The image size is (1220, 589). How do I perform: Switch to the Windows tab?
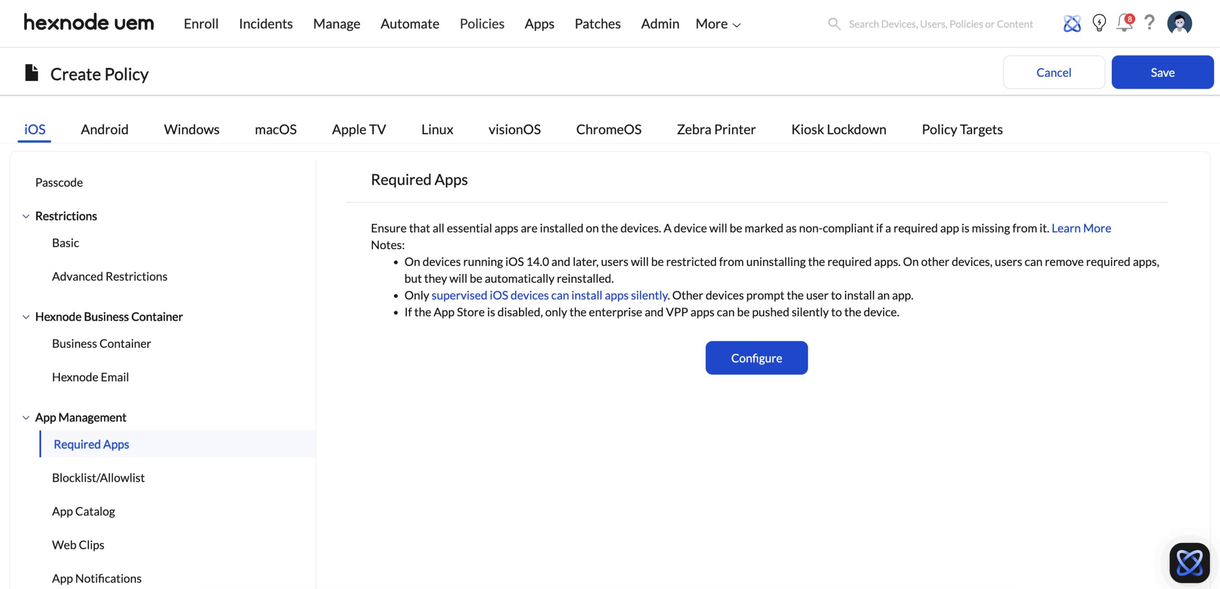[192, 129]
